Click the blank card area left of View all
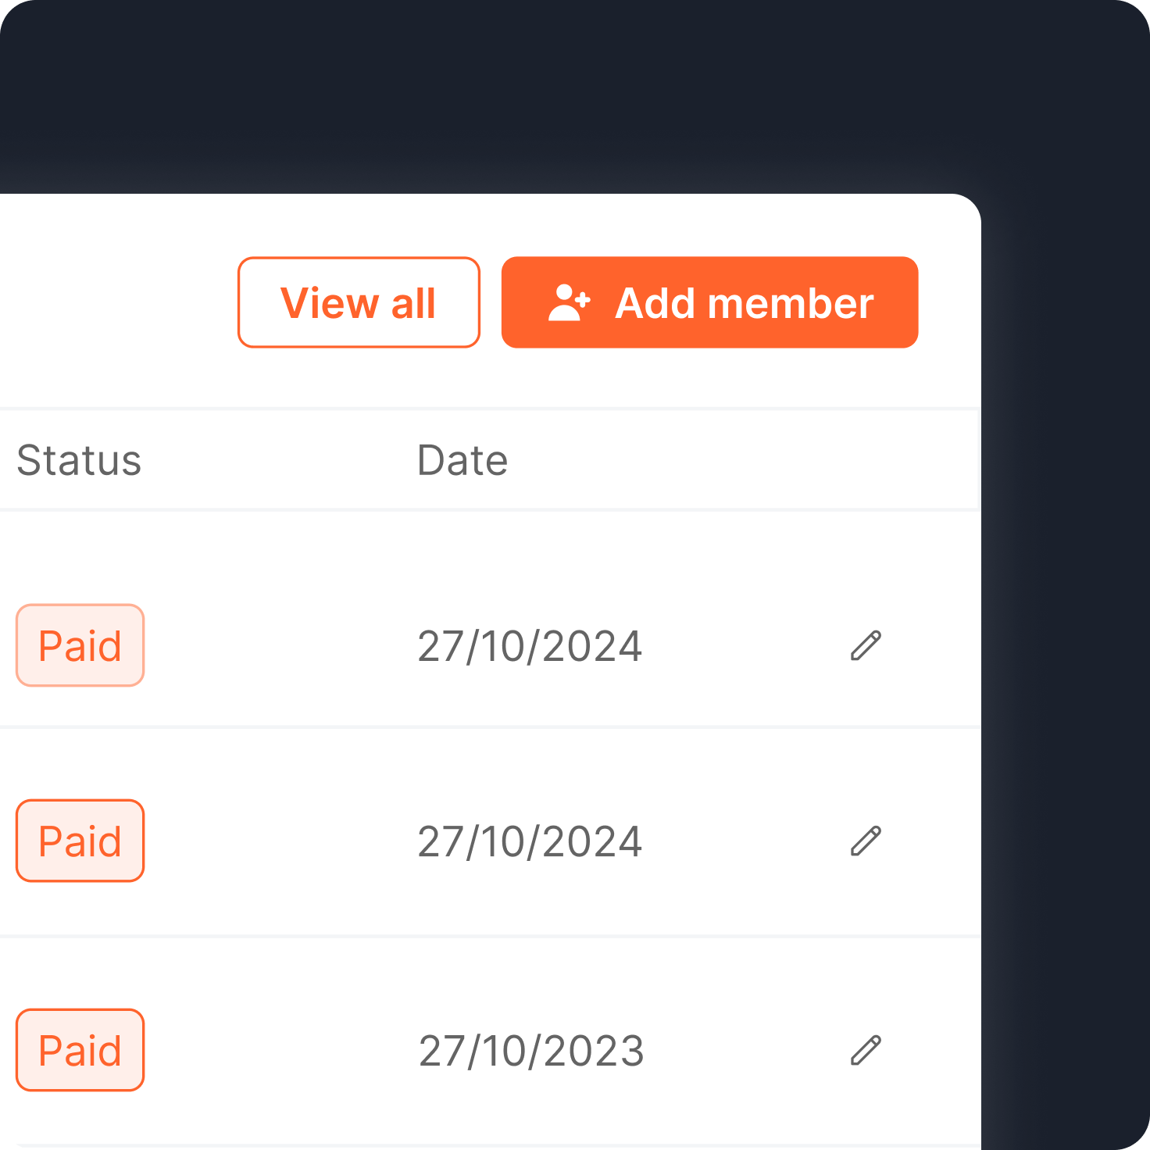Viewport: 1150px width, 1150px height. 117,302
